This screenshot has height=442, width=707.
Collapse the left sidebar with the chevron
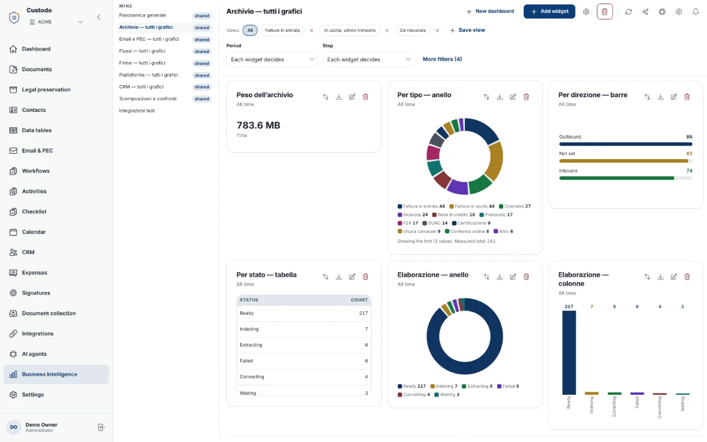[x=98, y=17]
